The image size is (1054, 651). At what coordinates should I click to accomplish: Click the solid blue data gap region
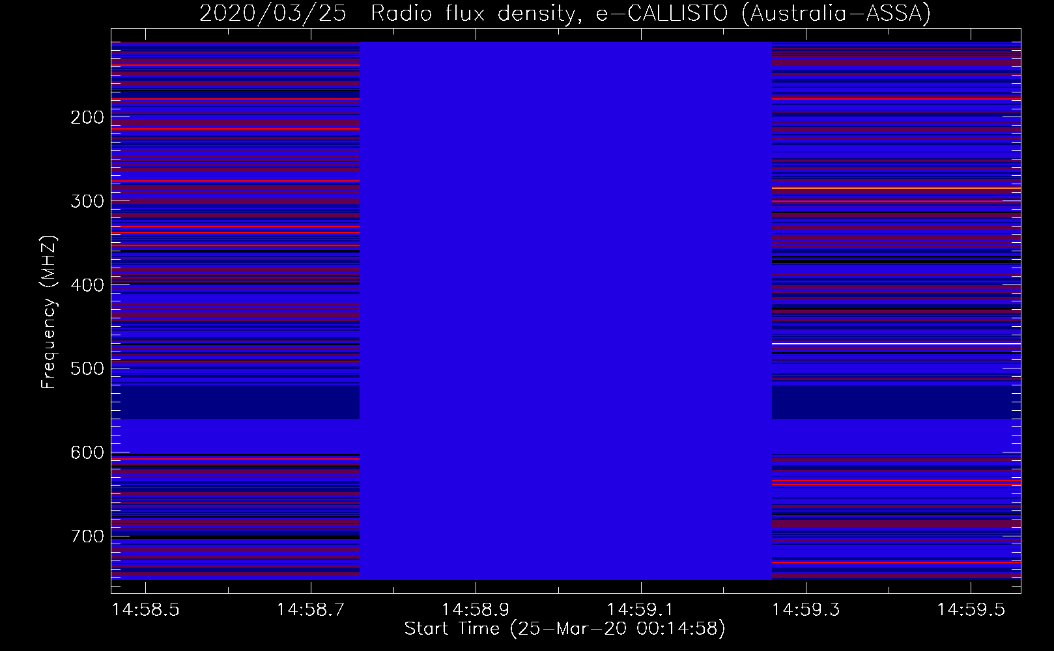pyautogui.click(x=565, y=311)
